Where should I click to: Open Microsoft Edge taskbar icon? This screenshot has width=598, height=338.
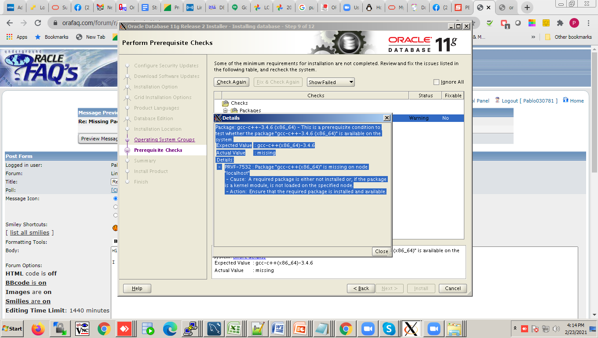(170, 329)
